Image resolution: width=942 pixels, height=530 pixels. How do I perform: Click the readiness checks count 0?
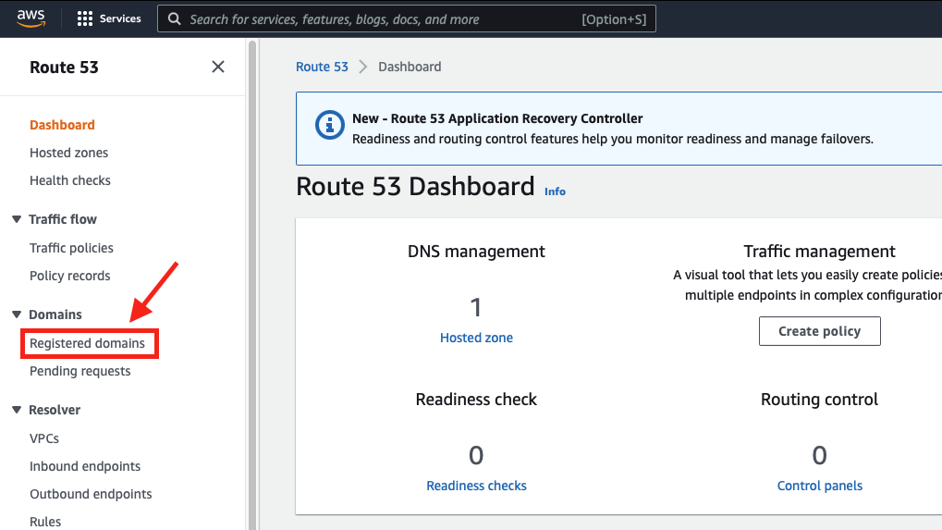click(x=476, y=455)
